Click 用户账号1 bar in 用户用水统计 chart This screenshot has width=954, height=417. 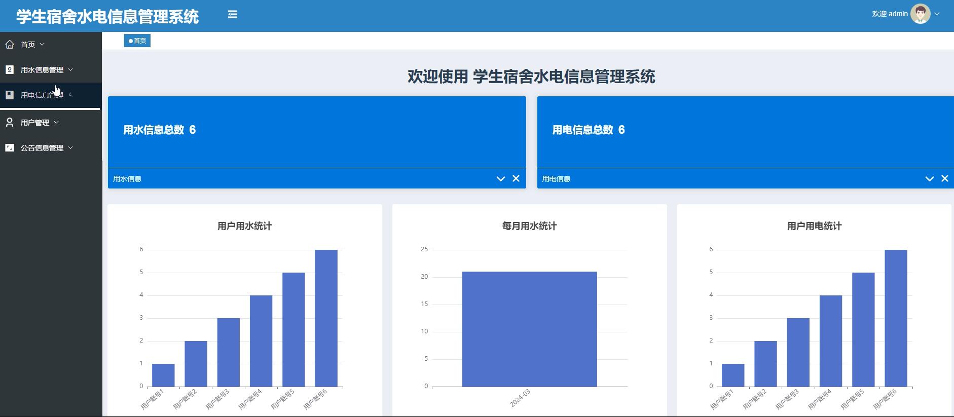[163, 375]
